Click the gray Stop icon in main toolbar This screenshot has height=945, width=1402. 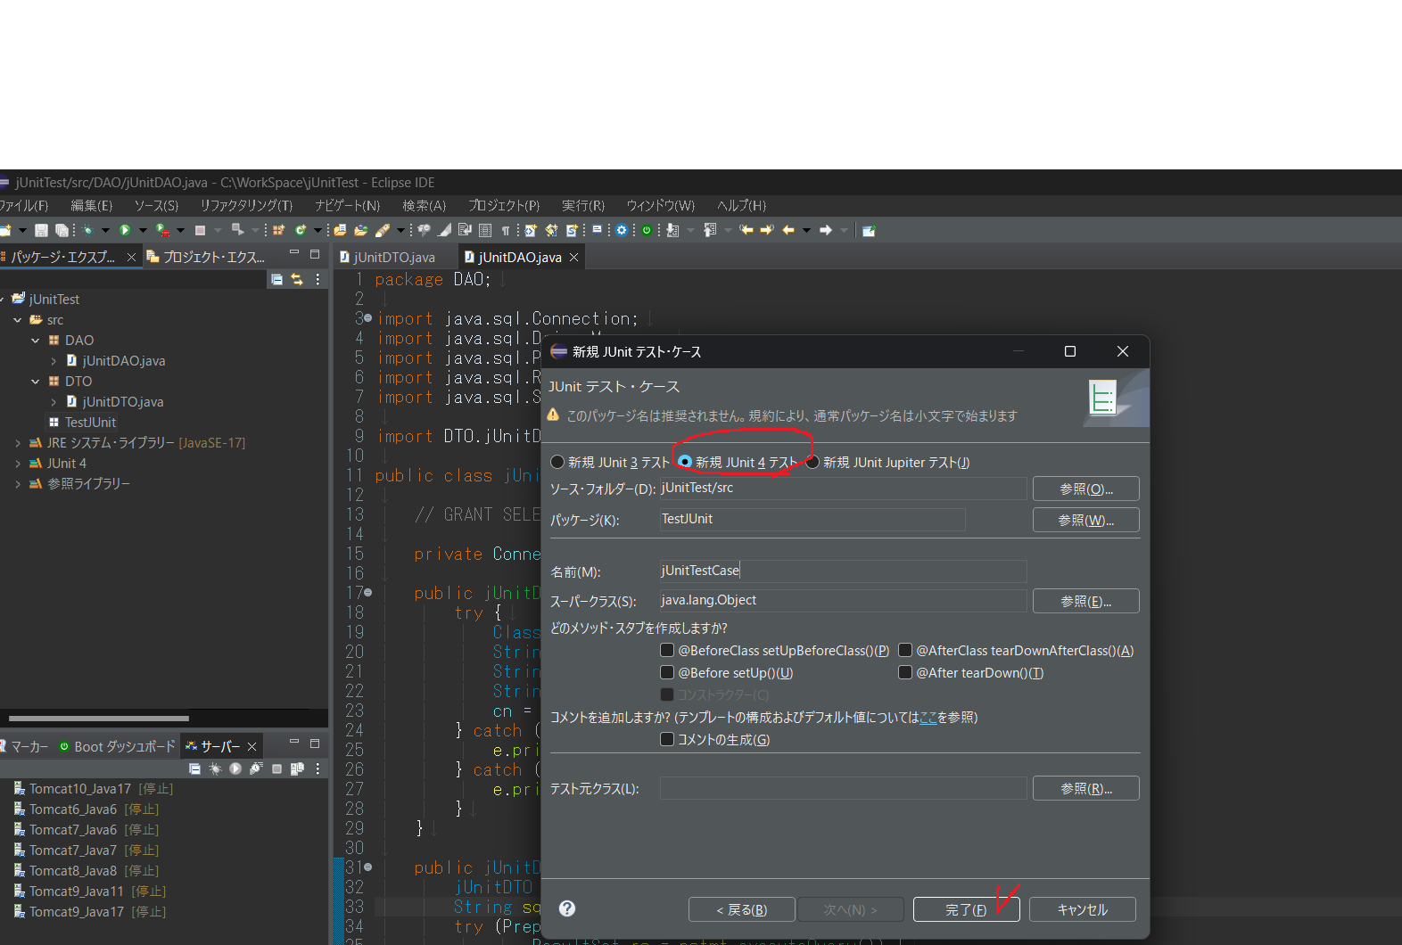pyautogui.click(x=201, y=230)
